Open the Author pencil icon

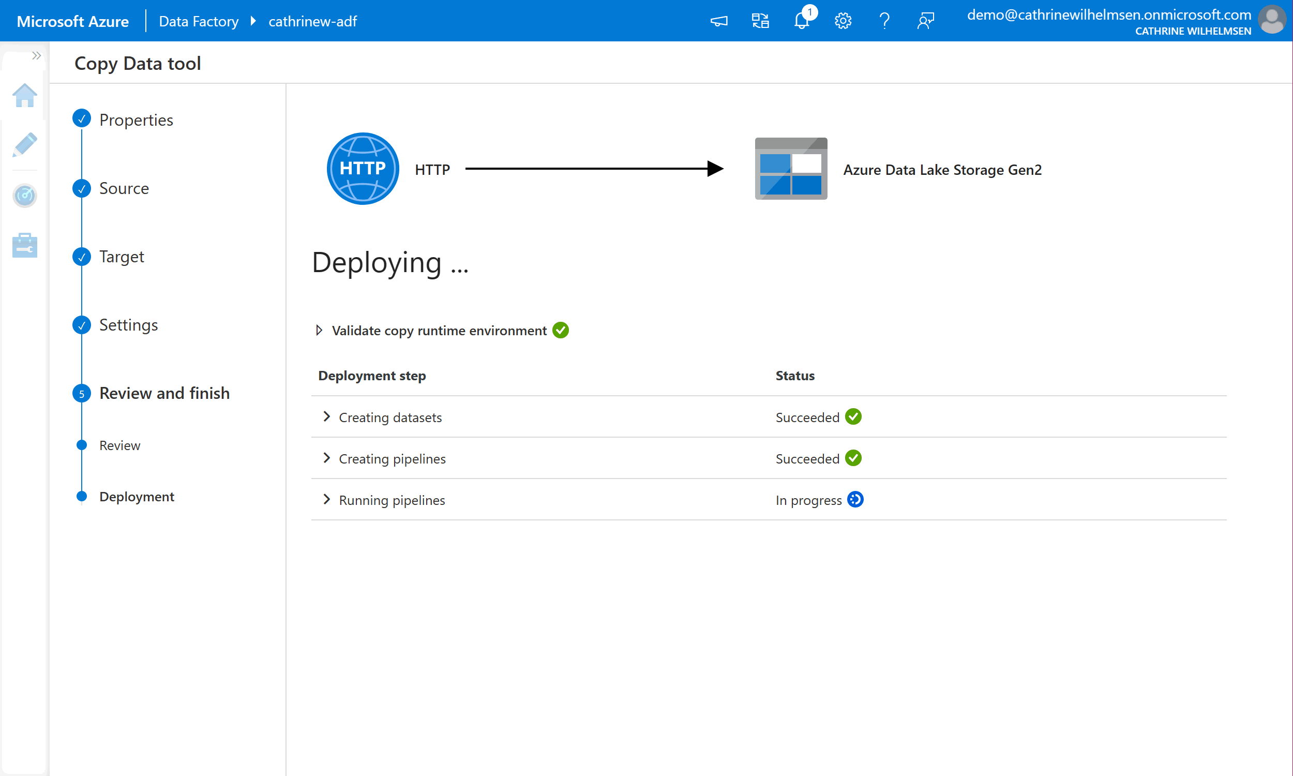click(24, 145)
